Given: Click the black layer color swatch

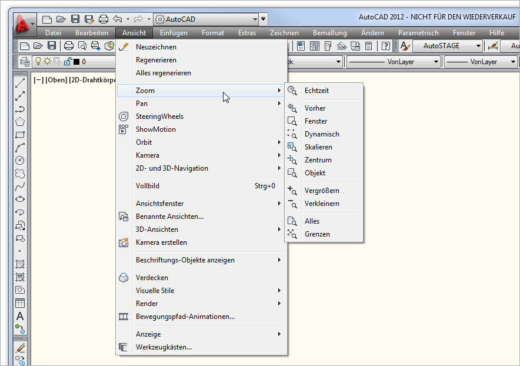Looking at the screenshot, I should pos(76,62).
